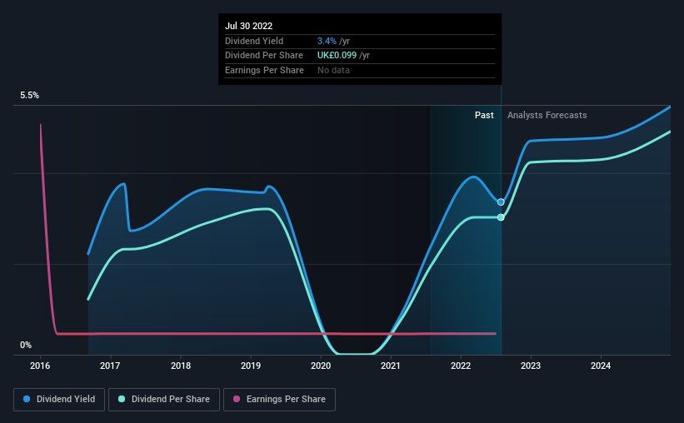Click the 2017 x-axis label
This screenshot has width=684, height=423.
point(110,366)
